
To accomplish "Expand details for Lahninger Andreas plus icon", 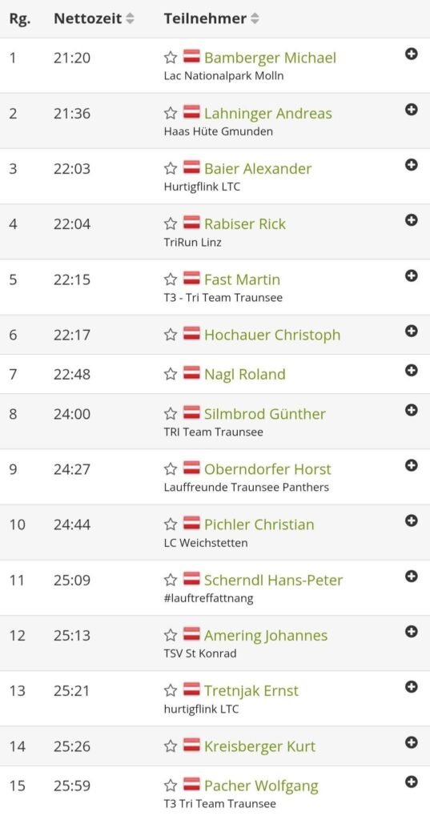I will (x=412, y=109).
